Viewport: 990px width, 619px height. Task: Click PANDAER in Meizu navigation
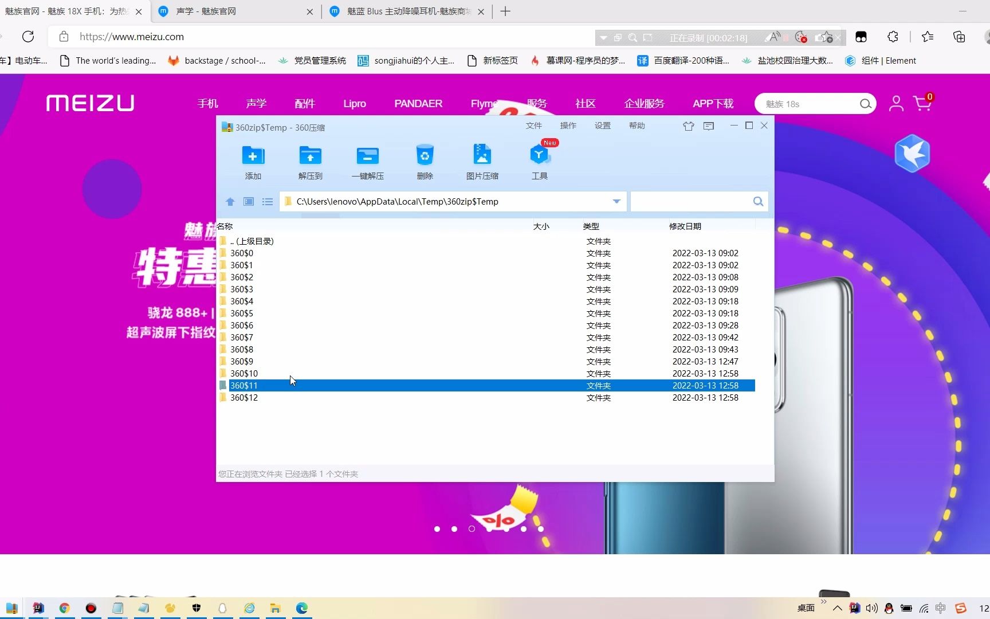(x=418, y=104)
